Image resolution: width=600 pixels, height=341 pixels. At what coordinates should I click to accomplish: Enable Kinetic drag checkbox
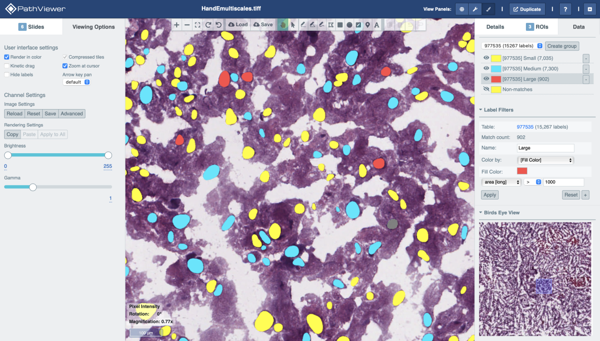(7, 66)
